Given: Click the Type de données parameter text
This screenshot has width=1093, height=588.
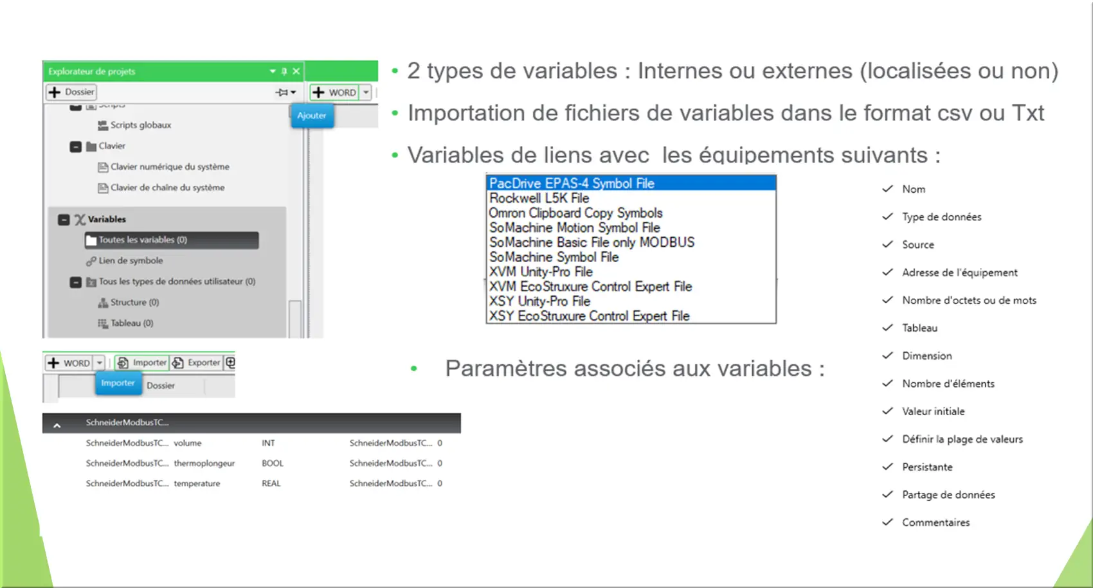Looking at the screenshot, I should 942,217.
